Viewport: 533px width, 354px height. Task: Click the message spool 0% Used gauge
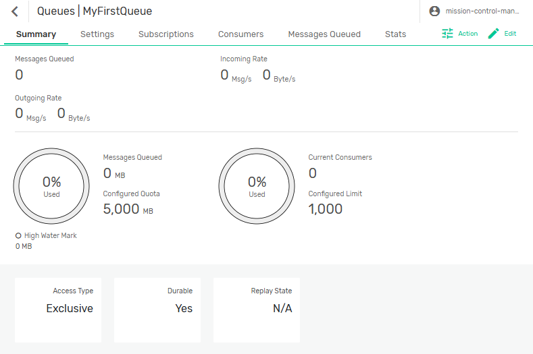51,186
